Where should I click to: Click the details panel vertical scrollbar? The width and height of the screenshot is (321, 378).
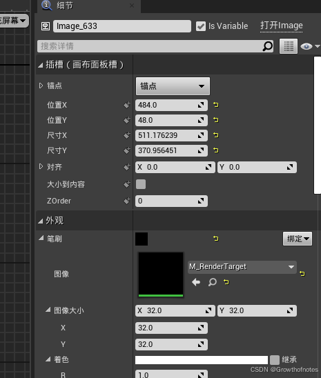point(318,125)
